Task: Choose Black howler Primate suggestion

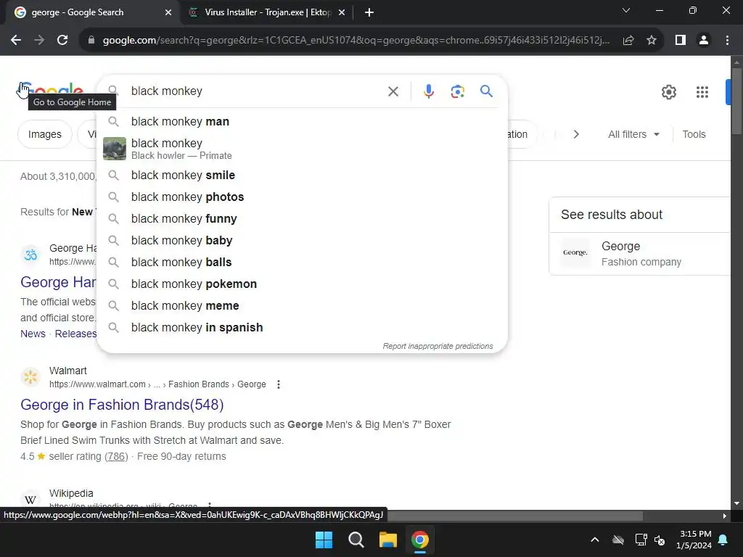Action: (302, 149)
